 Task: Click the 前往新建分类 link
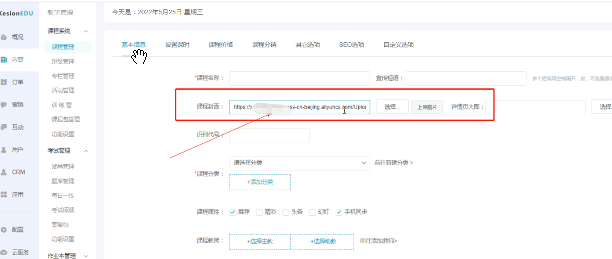click(393, 163)
